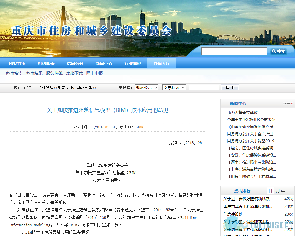Open news item 【河南】推进扬尘污染防治...

click(251, 162)
